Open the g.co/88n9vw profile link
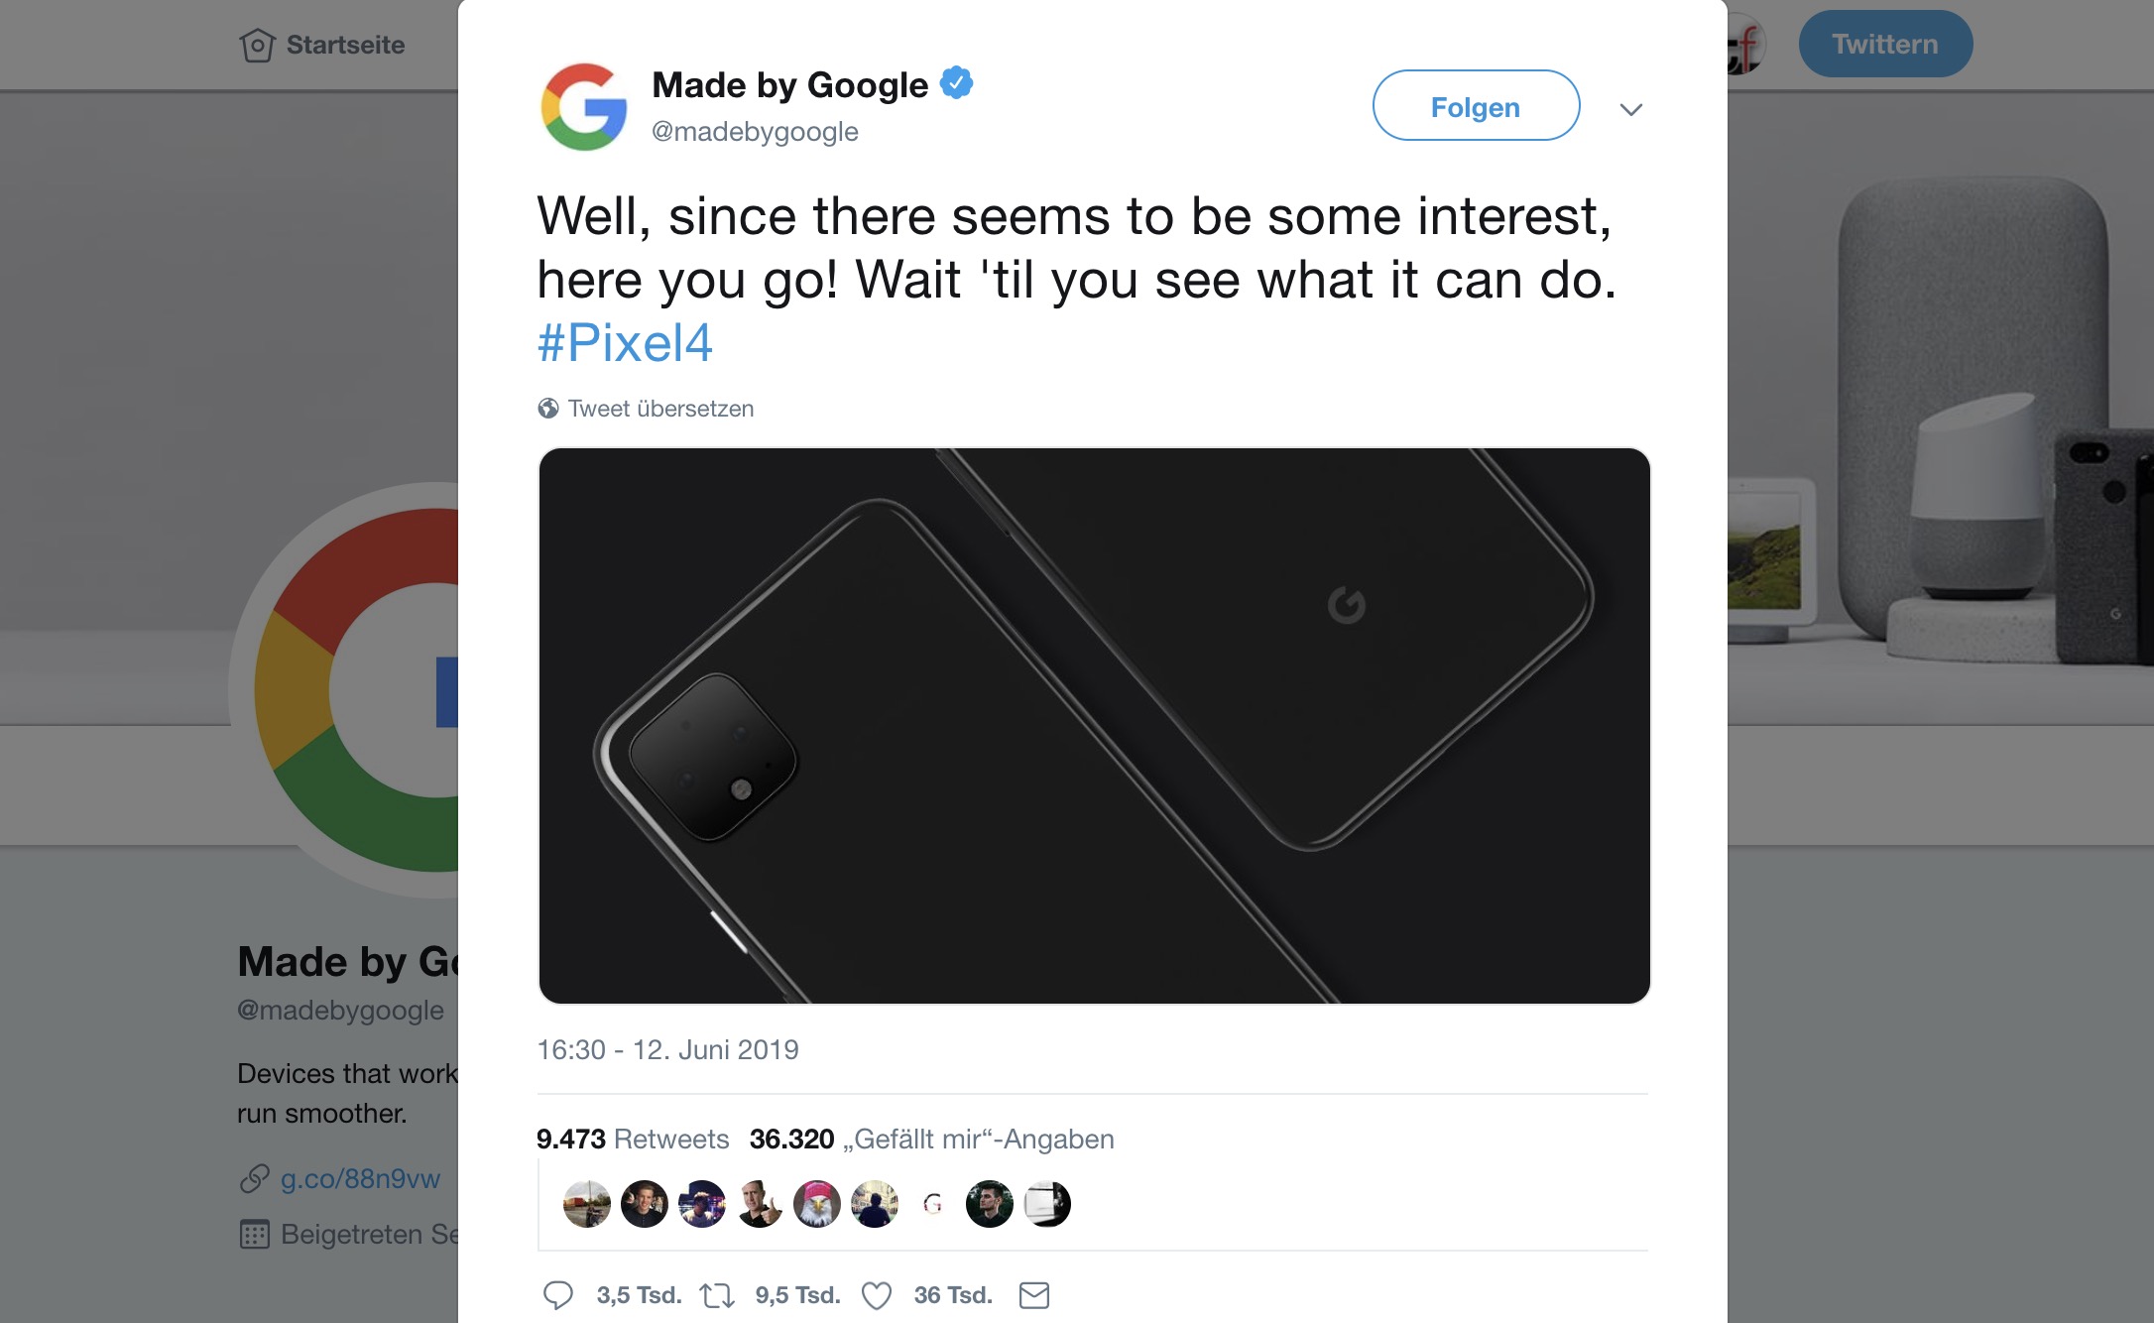This screenshot has width=2154, height=1323. [360, 1178]
